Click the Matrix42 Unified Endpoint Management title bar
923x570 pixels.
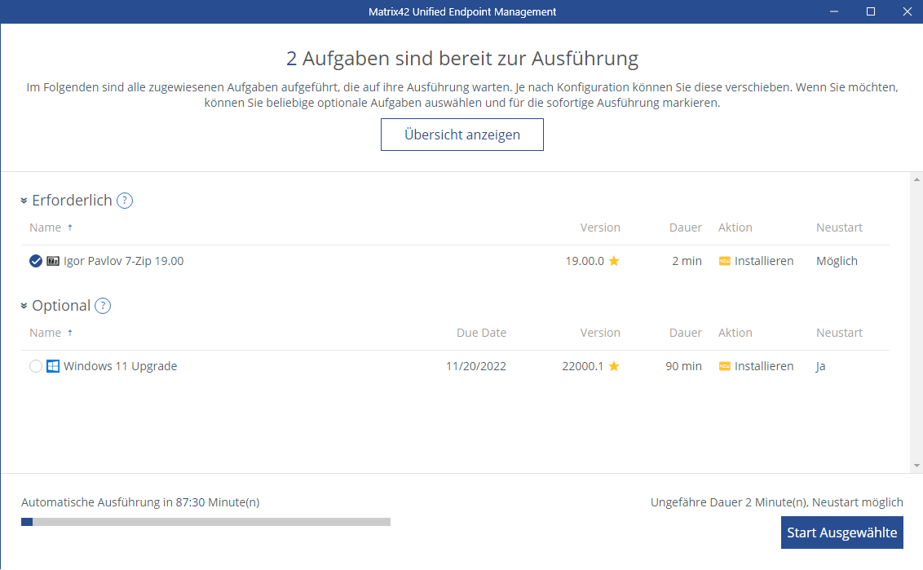(x=462, y=11)
